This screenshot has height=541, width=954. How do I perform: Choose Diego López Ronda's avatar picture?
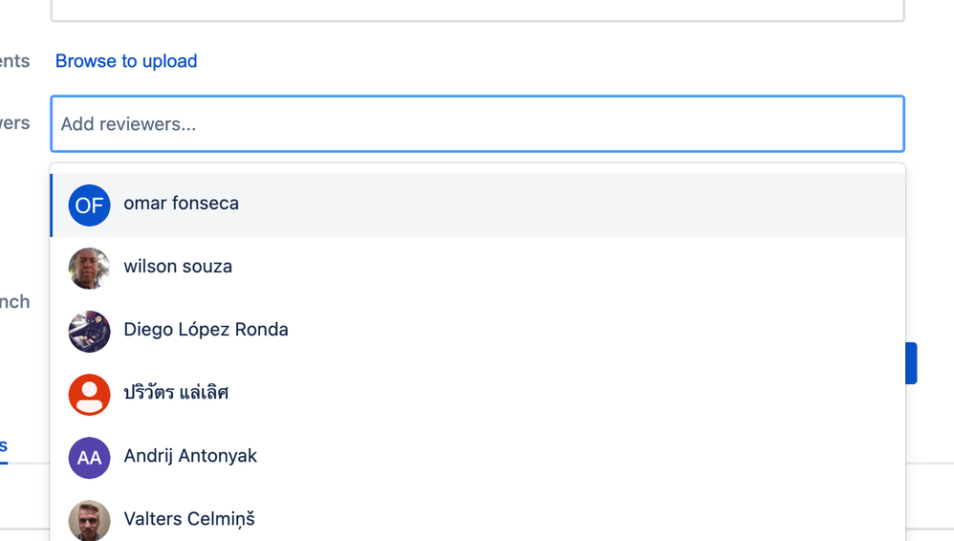click(x=90, y=332)
